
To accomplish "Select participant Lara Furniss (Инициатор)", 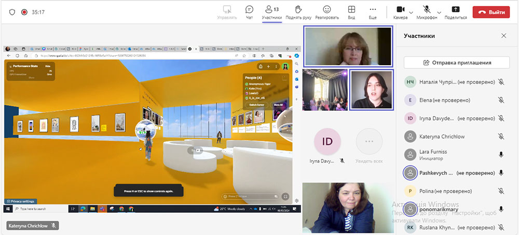I will 457,154.
